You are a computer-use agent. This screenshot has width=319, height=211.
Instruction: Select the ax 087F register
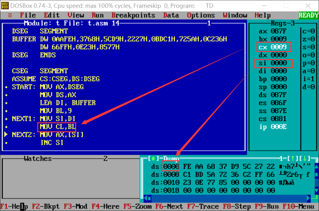(x=273, y=31)
